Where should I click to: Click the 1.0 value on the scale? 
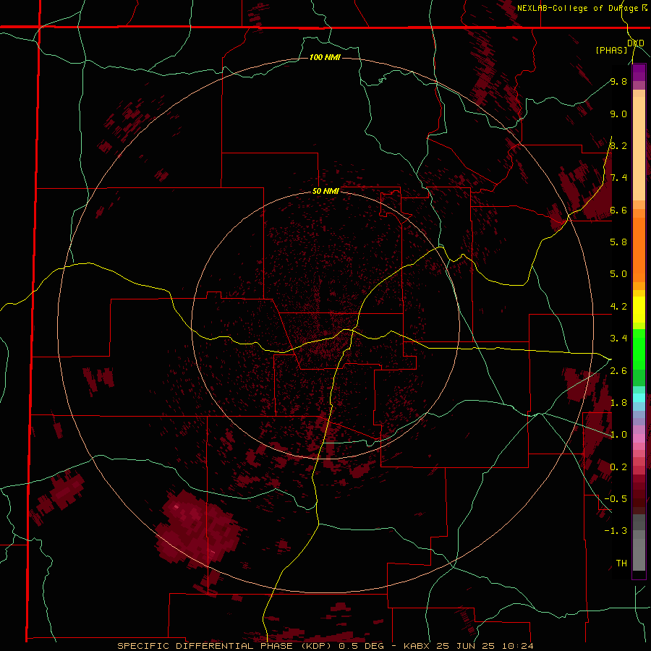click(x=618, y=435)
